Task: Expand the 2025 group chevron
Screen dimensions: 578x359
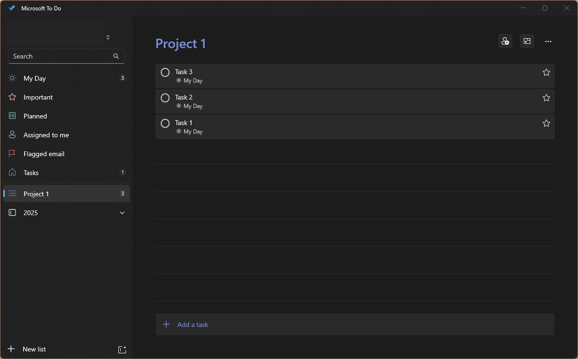Action: pyautogui.click(x=122, y=213)
